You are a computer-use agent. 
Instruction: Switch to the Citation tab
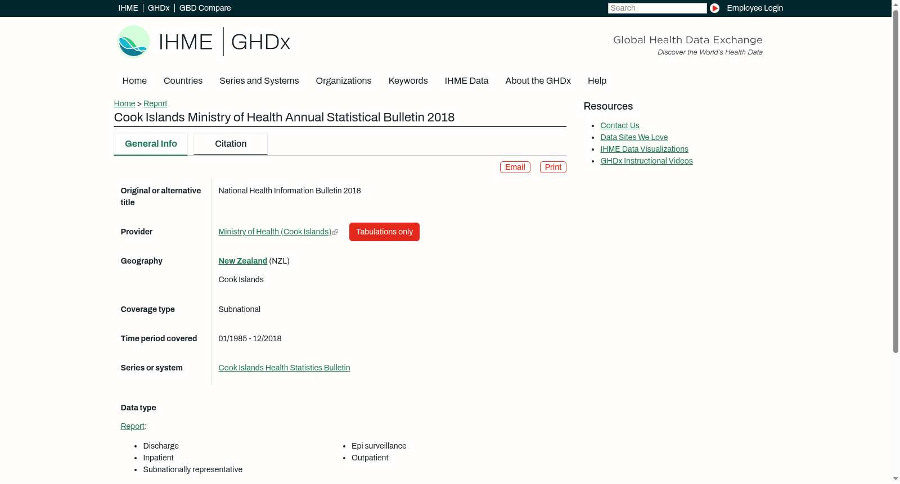tap(231, 144)
